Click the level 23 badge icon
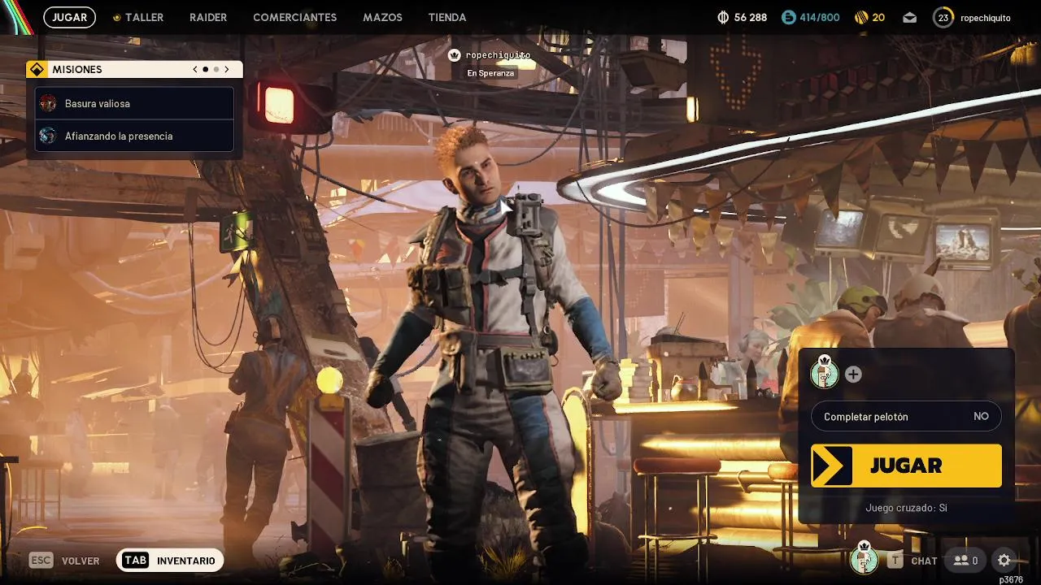Viewport: 1041px width, 585px height. (943, 17)
